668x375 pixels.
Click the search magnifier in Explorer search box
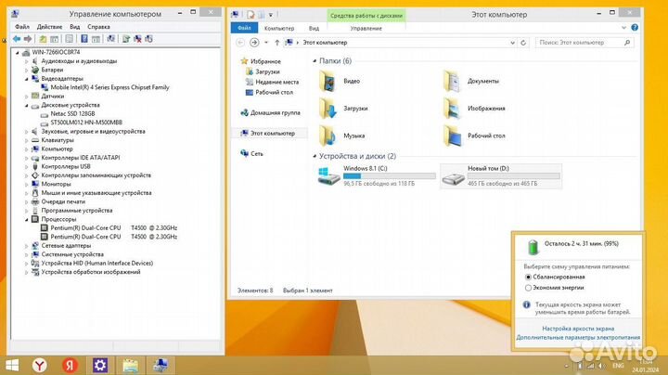[x=627, y=43]
